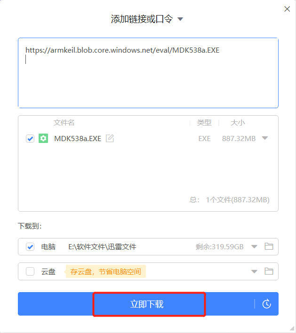Expand file details arrow next to 887.32MB

pos(265,138)
